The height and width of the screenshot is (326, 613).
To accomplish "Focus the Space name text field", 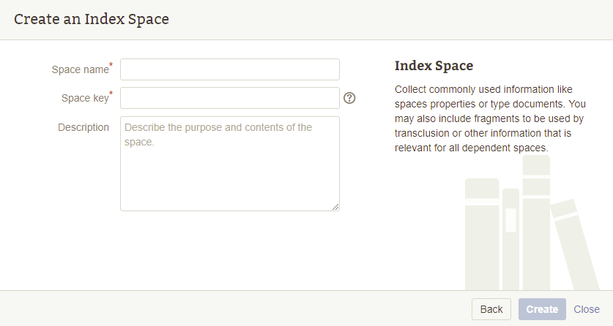I will pyautogui.click(x=230, y=69).
